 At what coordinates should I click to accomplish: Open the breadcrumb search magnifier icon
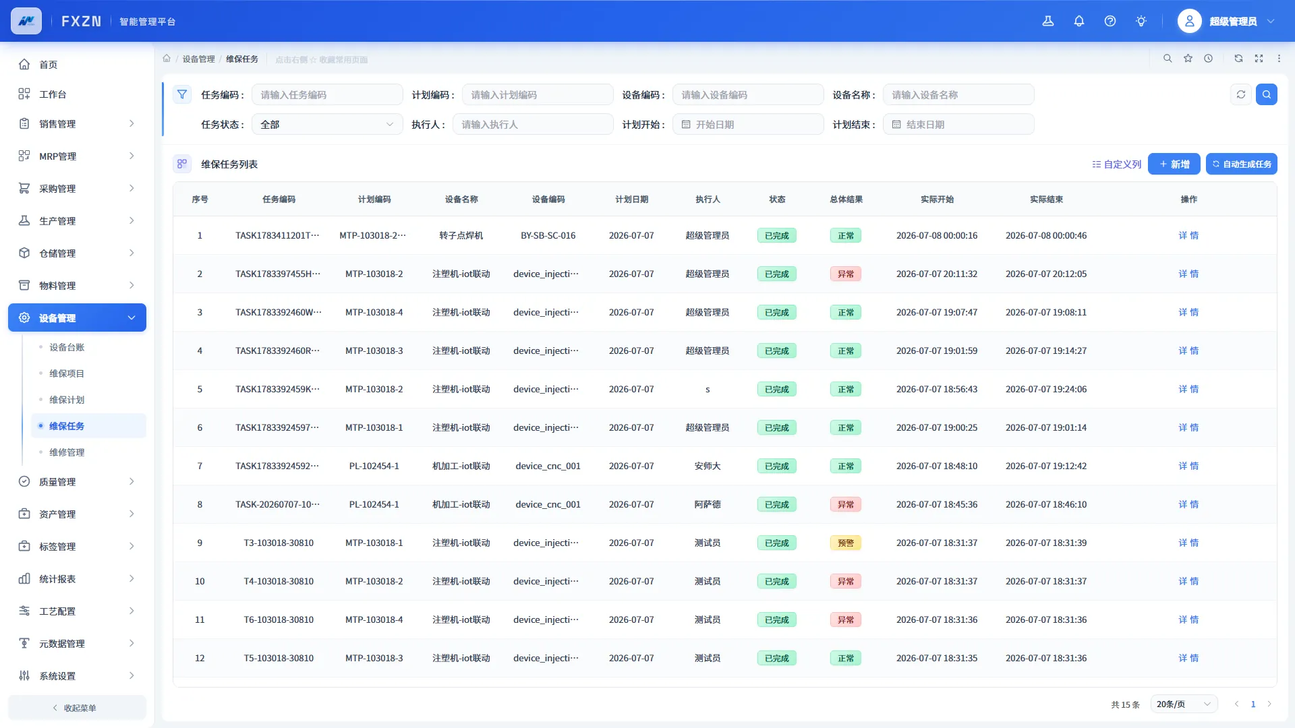(1168, 59)
